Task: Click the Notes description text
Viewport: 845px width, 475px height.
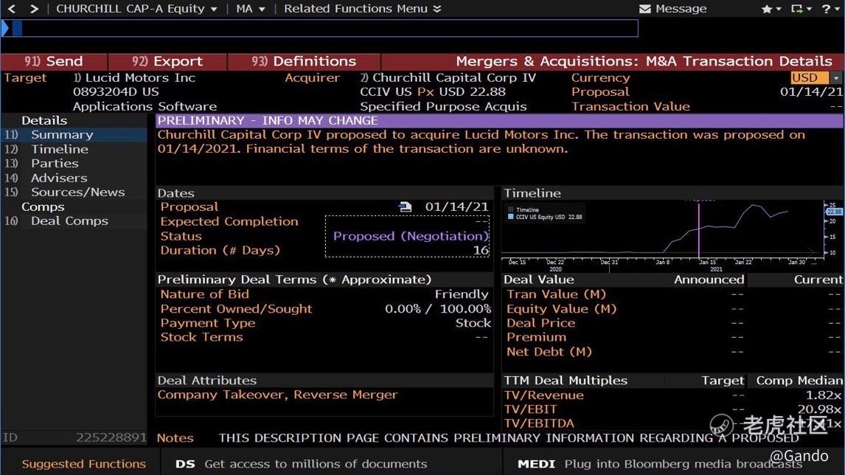Action: 509,438
